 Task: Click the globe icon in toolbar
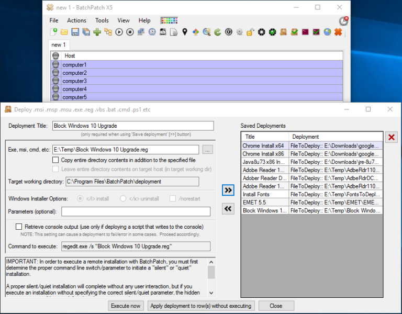coord(327,32)
